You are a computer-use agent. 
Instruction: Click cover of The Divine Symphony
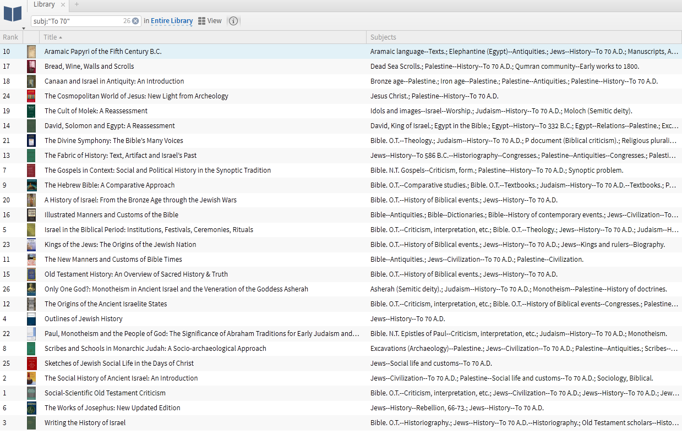coord(31,141)
